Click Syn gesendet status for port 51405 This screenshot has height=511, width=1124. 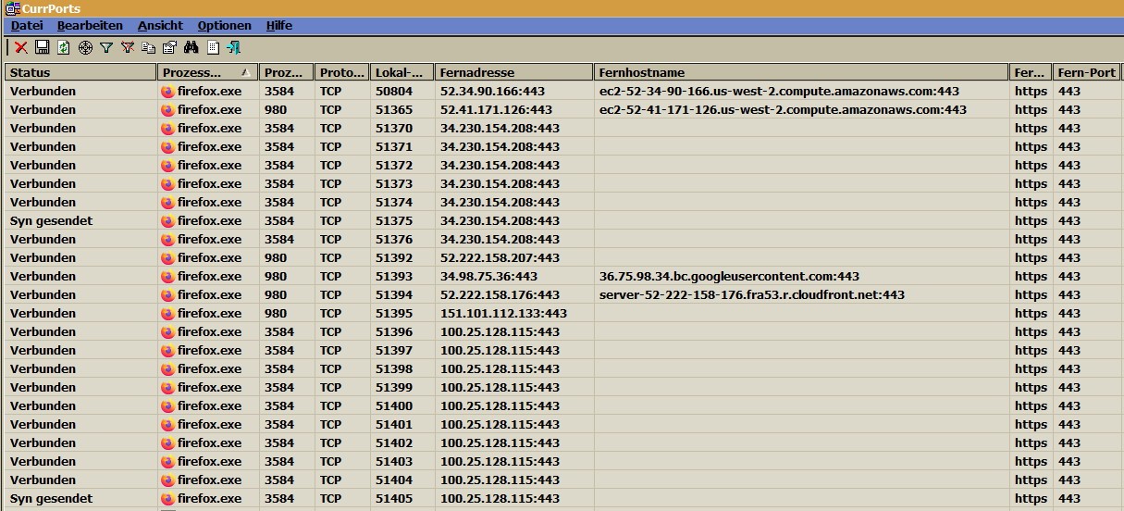(x=51, y=498)
